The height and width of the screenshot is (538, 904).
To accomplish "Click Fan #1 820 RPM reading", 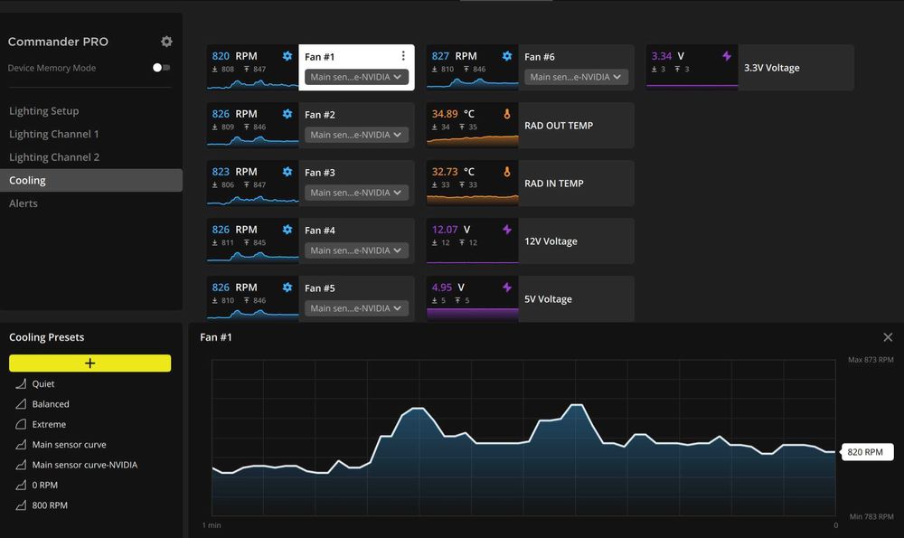I will click(235, 56).
